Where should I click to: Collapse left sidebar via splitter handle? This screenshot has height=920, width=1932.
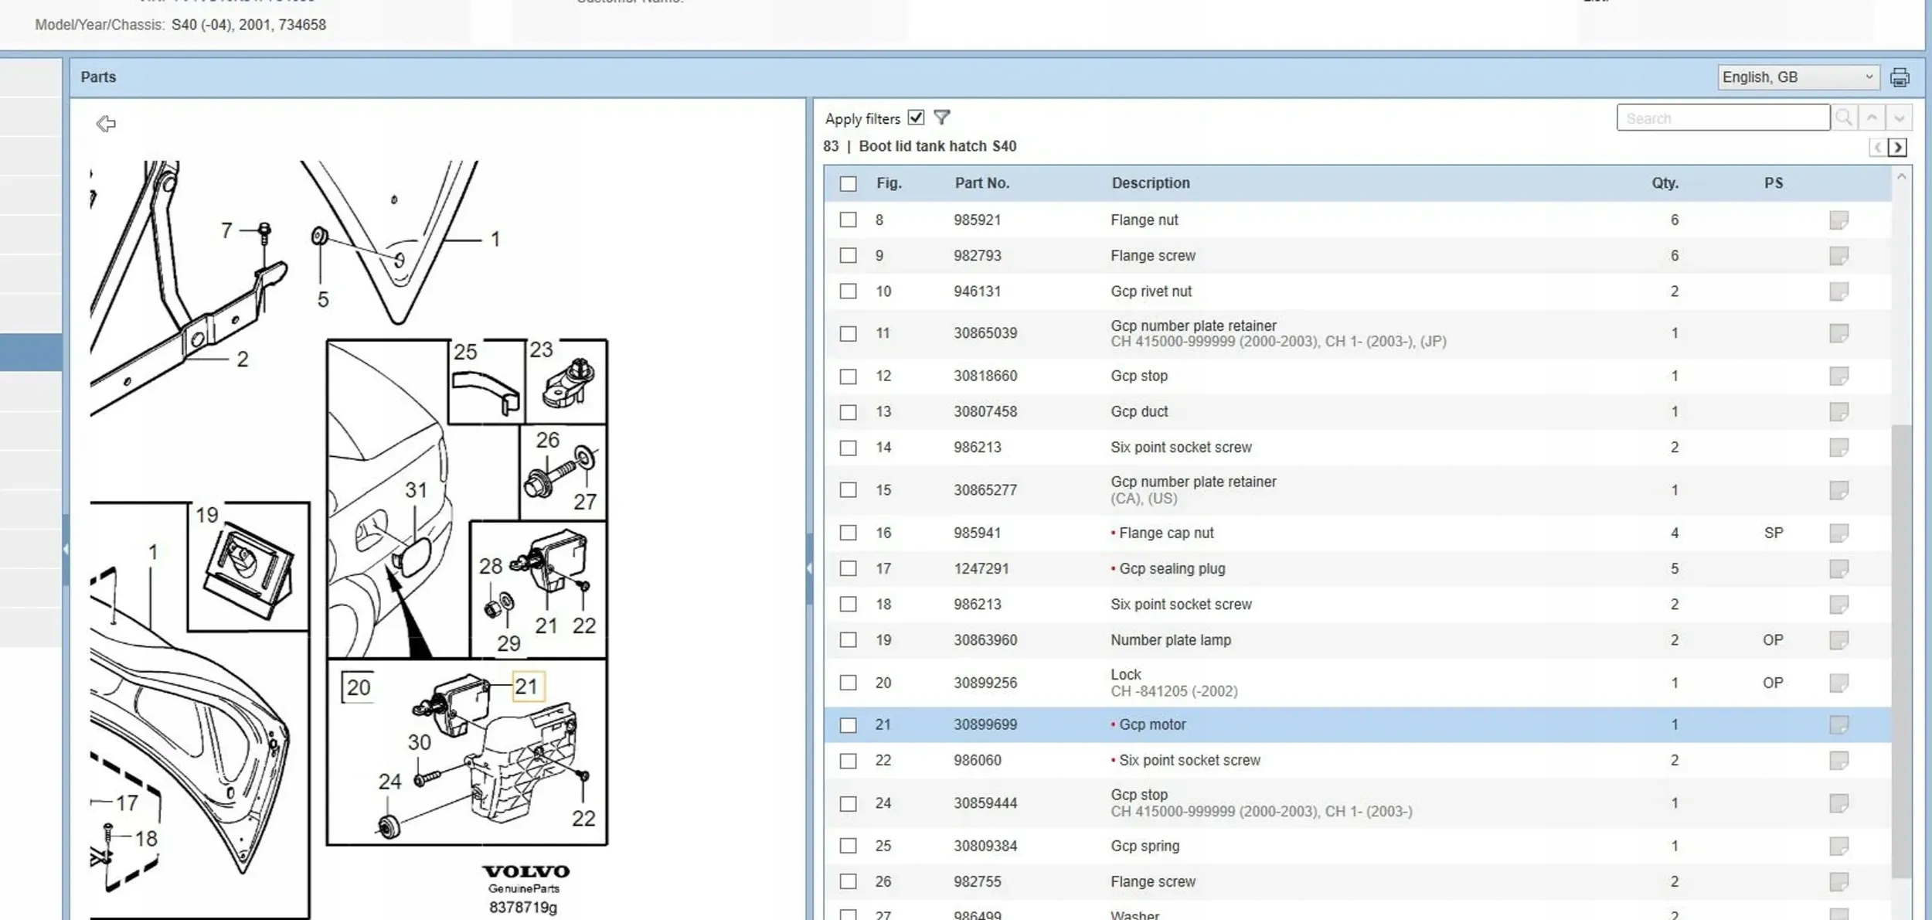66,549
